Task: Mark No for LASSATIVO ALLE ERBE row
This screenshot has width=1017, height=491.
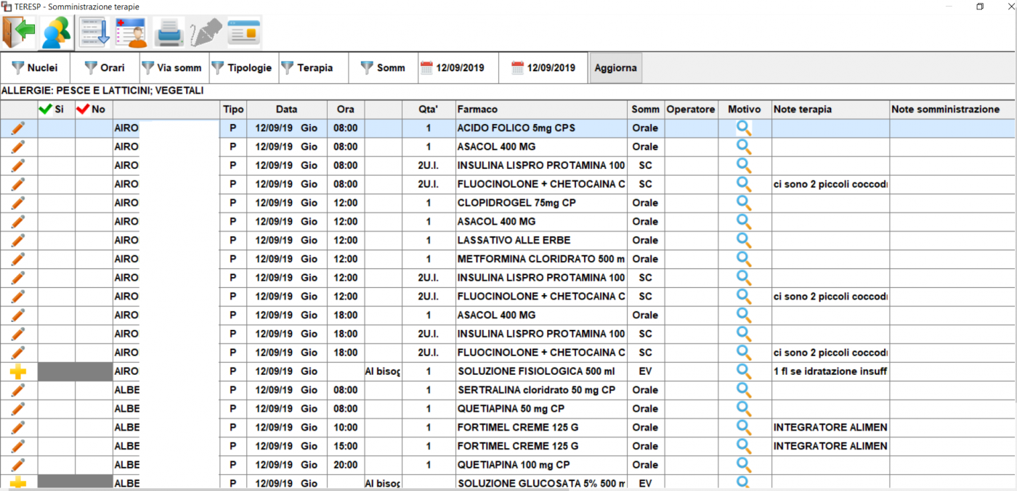Action: 94,241
